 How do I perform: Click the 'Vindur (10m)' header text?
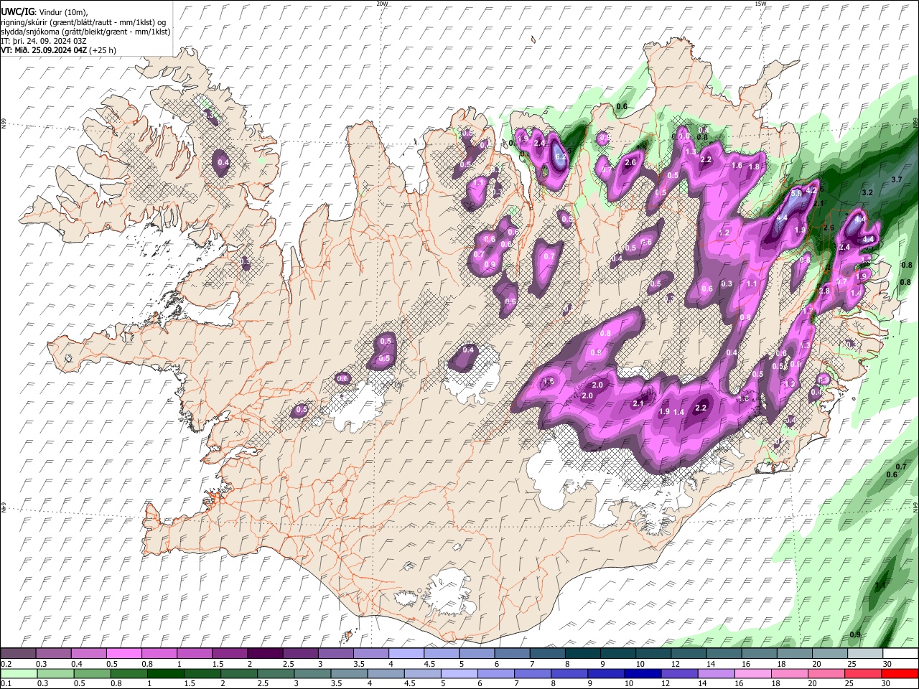point(64,11)
